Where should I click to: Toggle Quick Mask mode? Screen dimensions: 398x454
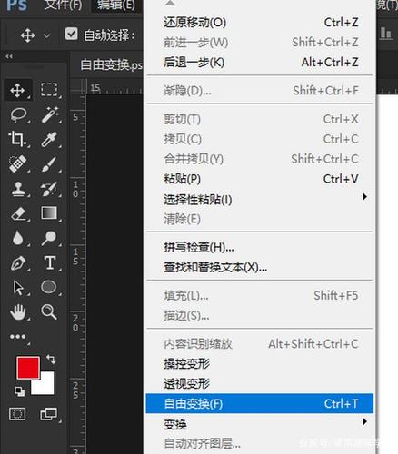(x=17, y=414)
